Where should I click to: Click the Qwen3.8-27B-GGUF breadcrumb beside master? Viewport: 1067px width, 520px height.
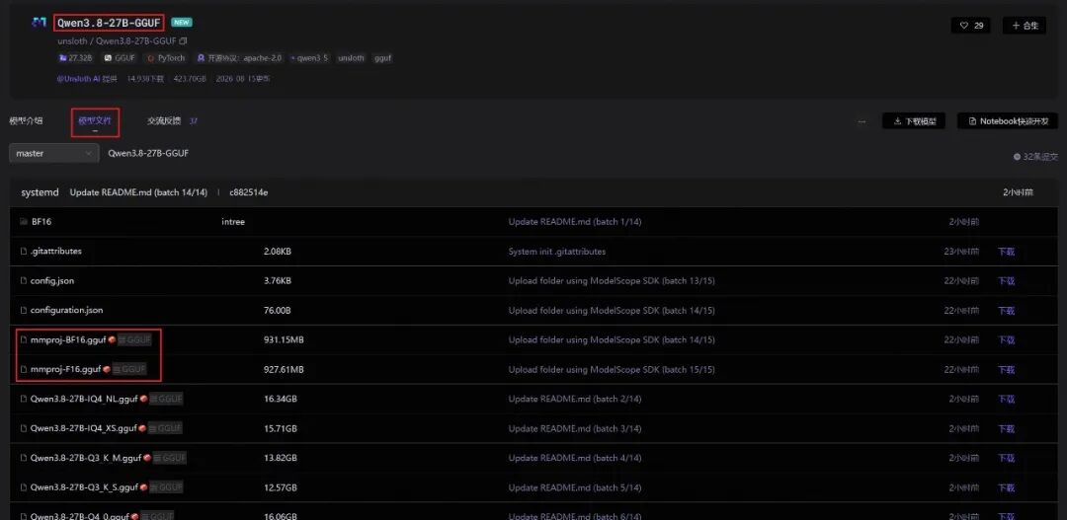[148, 154]
